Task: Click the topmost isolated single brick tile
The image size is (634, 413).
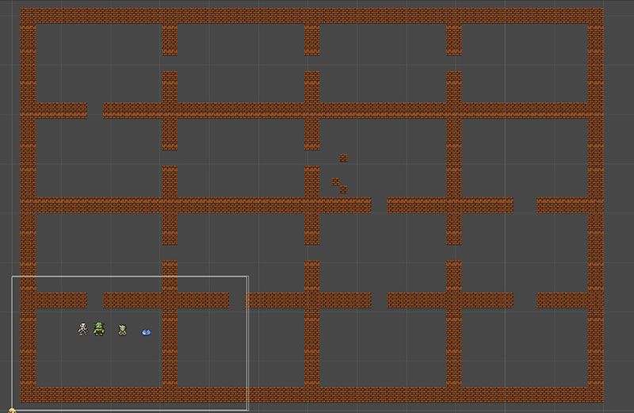Action: 343,158
